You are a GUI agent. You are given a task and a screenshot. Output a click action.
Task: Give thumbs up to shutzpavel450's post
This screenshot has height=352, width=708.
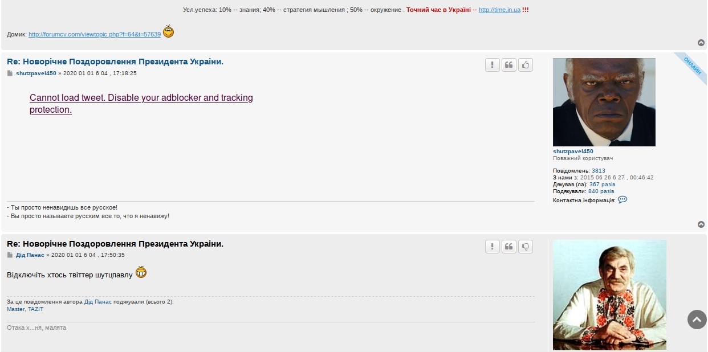point(526,65)
